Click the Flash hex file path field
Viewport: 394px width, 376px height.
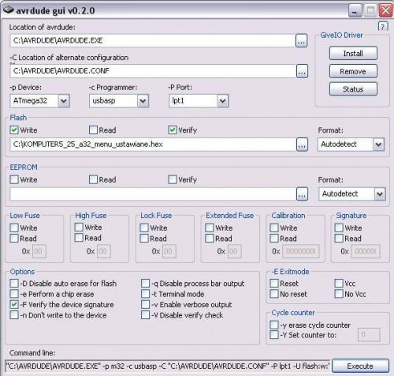click(153, 145)
